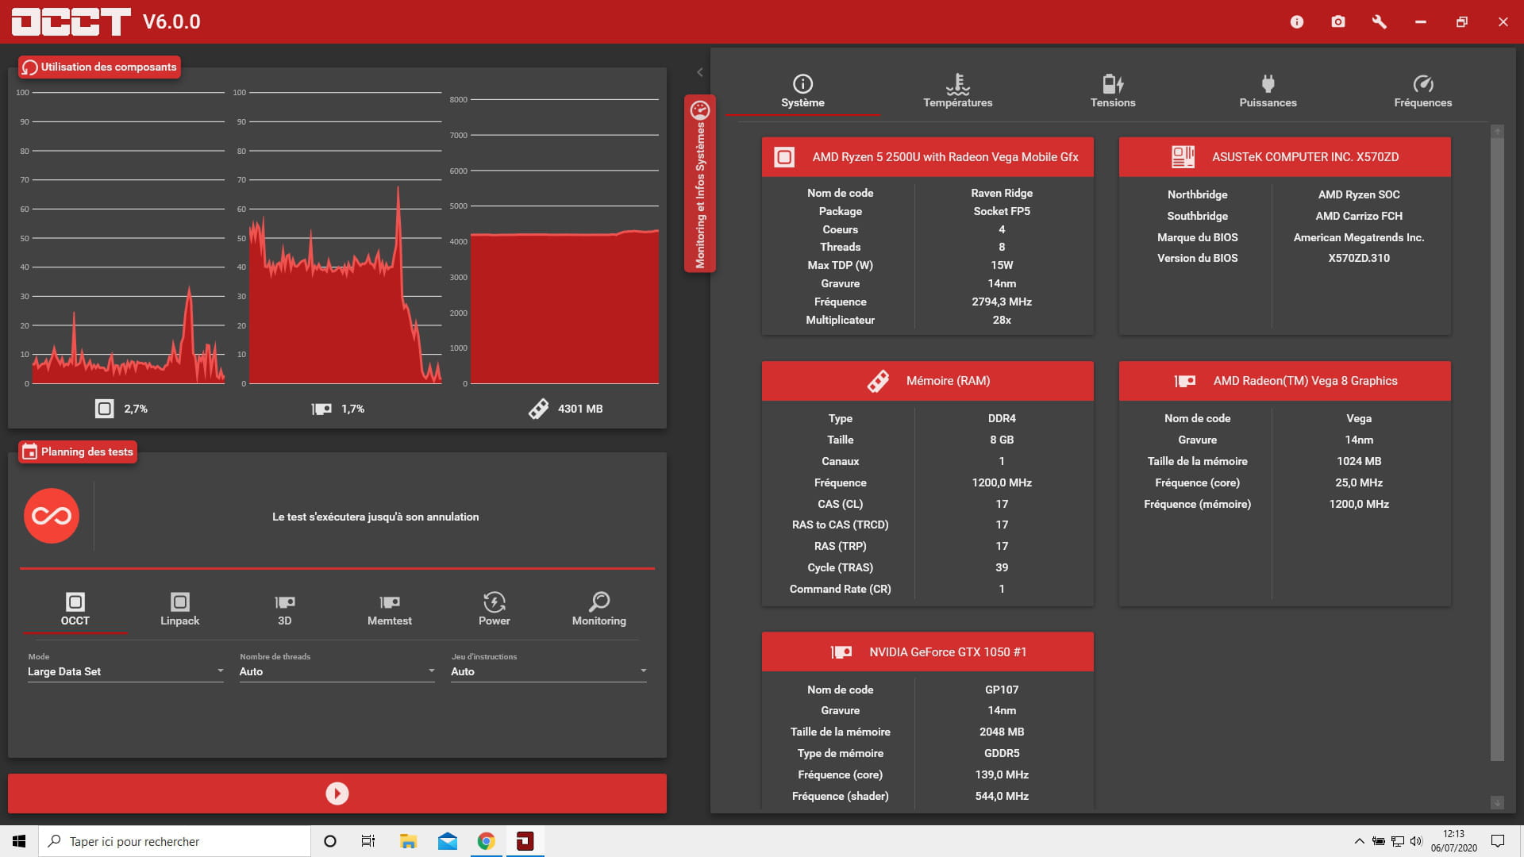This screenshot has width=1524, height=857.
Task: Open the Jeu d'instructions dropdown
Action: point(549,671)
